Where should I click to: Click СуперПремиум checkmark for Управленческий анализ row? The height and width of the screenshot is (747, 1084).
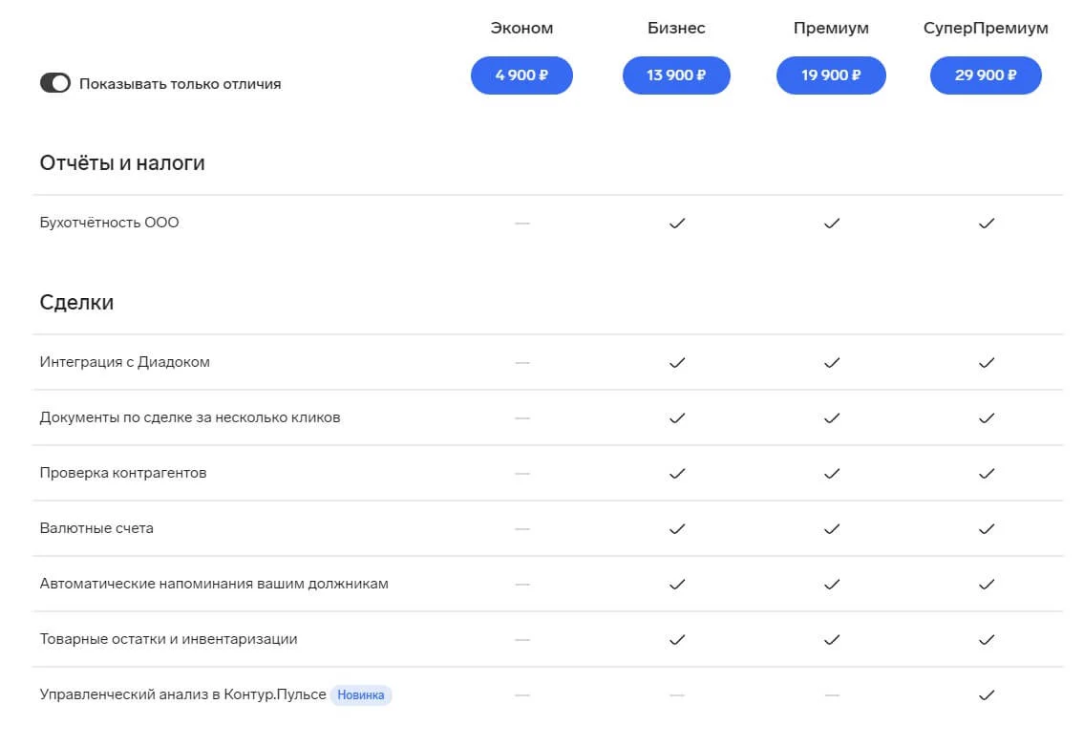(987, 695)
